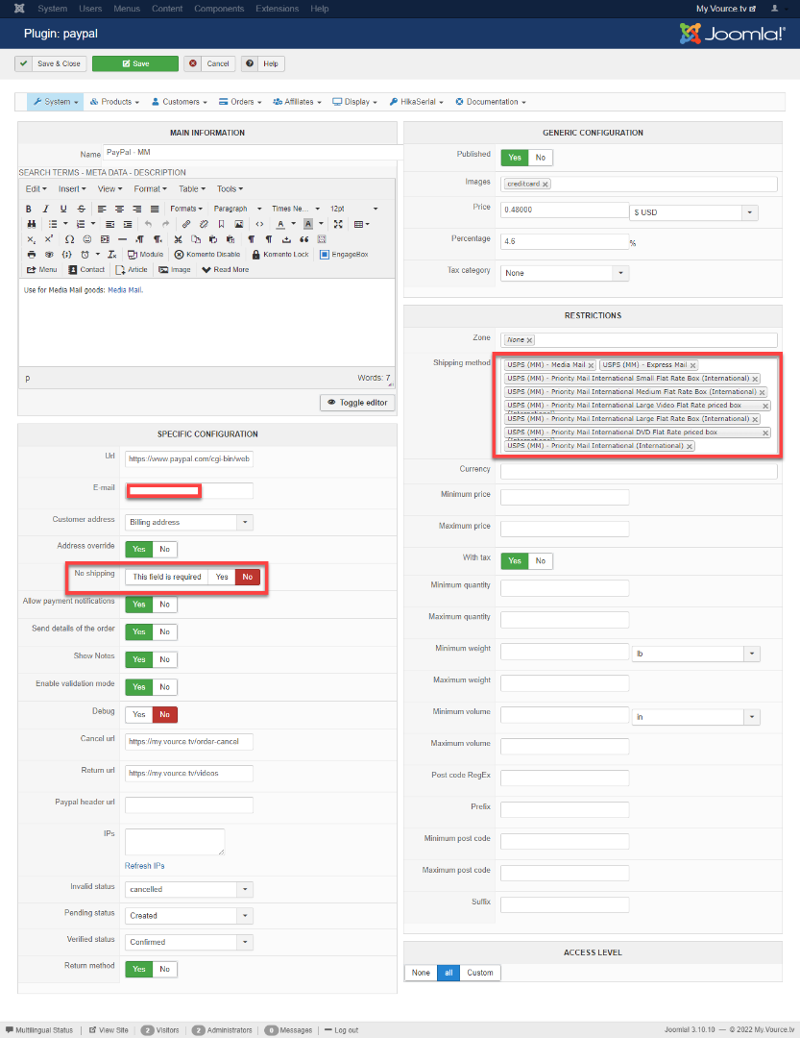Open the Orders menu

click(240, 102)
